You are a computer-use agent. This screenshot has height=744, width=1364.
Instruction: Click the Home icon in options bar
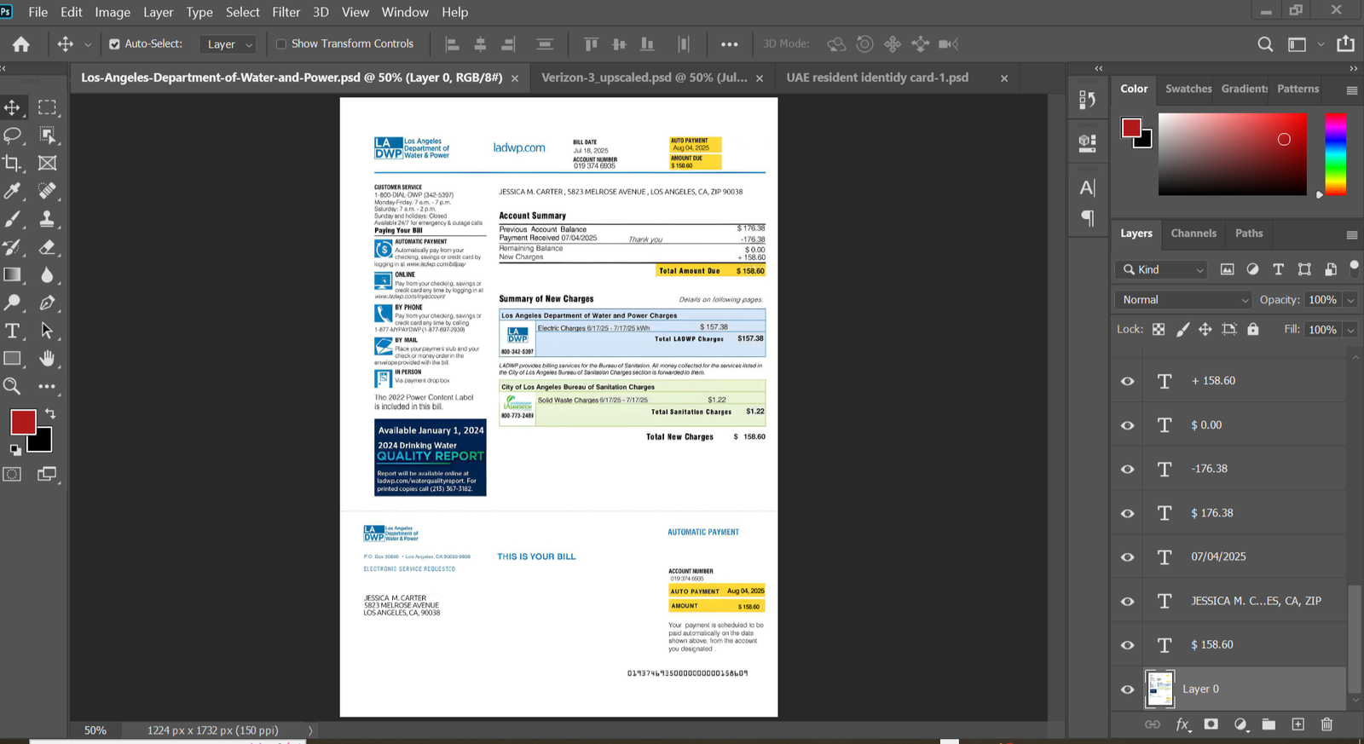[21, 44]
